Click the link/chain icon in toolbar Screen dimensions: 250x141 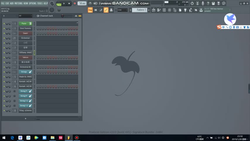coord(106,10)
